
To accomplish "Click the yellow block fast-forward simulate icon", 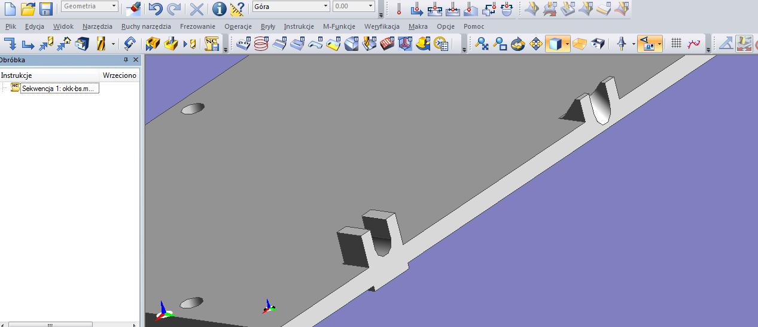I will click(153, 44).
